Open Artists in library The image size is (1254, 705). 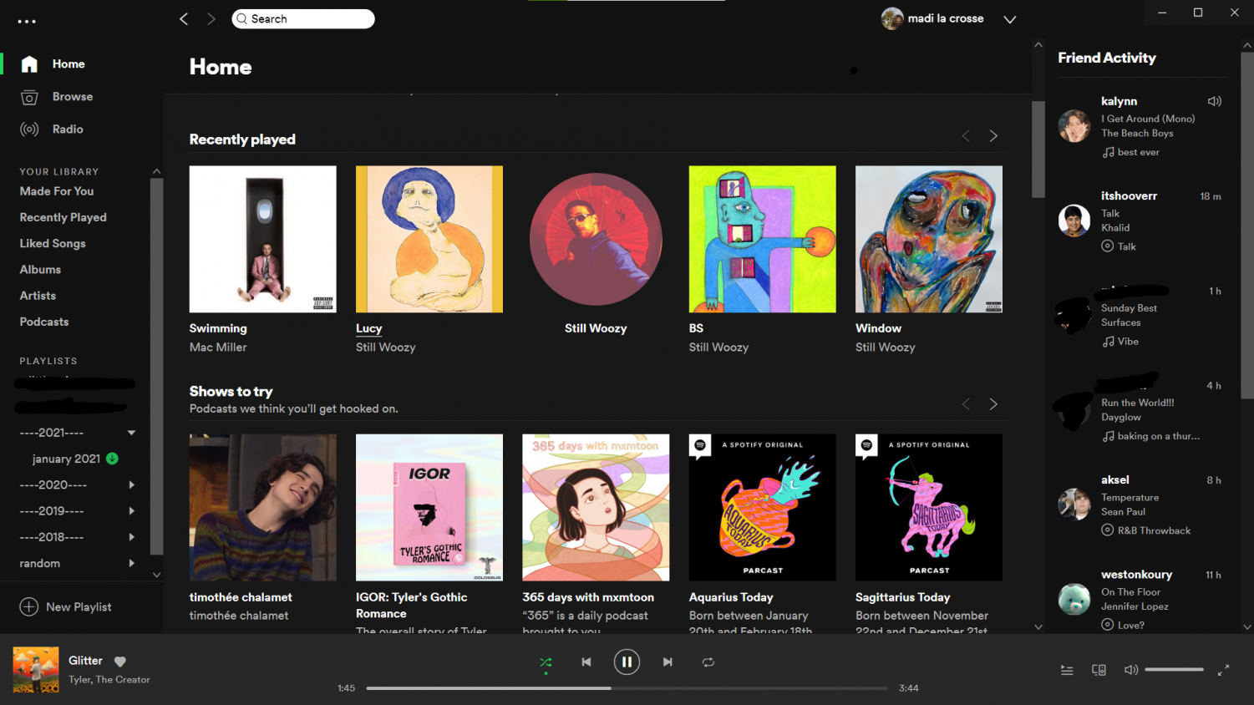pos(38,296)
